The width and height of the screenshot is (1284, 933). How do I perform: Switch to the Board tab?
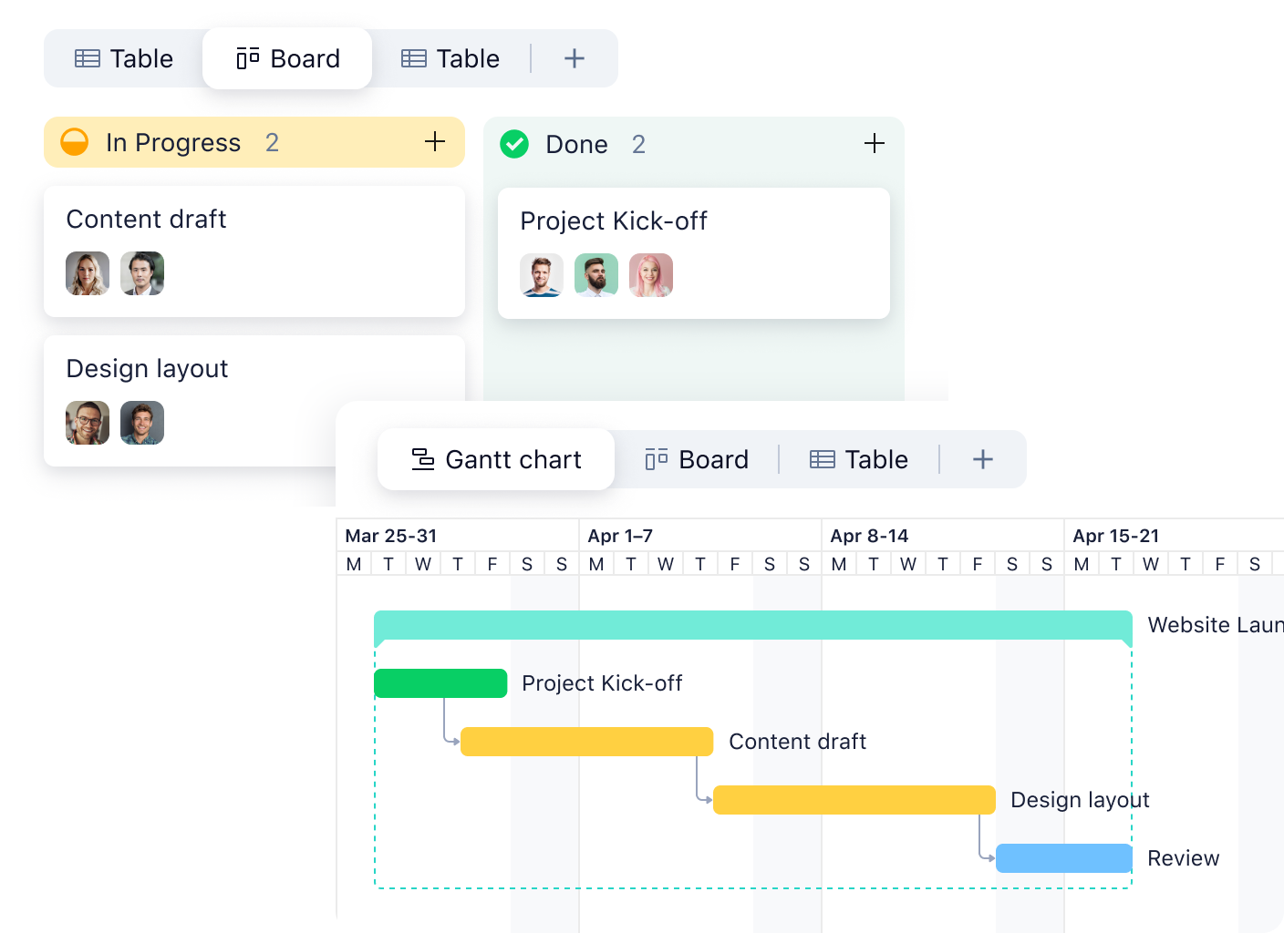point(286,57)
